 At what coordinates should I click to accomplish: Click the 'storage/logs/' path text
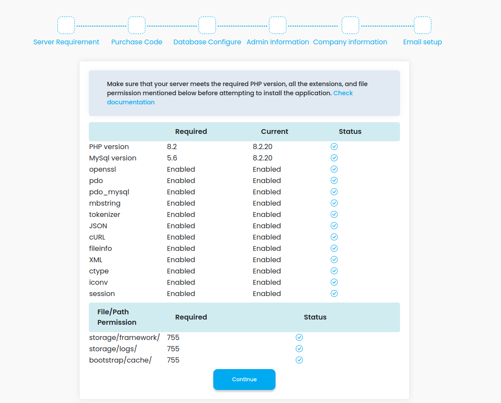click(x=113, y=349)
